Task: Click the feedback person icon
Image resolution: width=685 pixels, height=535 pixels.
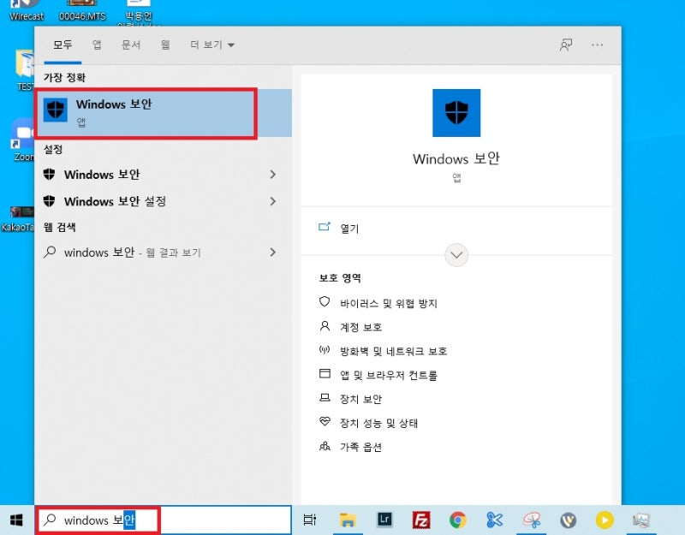Action: [x=566, y=45]
